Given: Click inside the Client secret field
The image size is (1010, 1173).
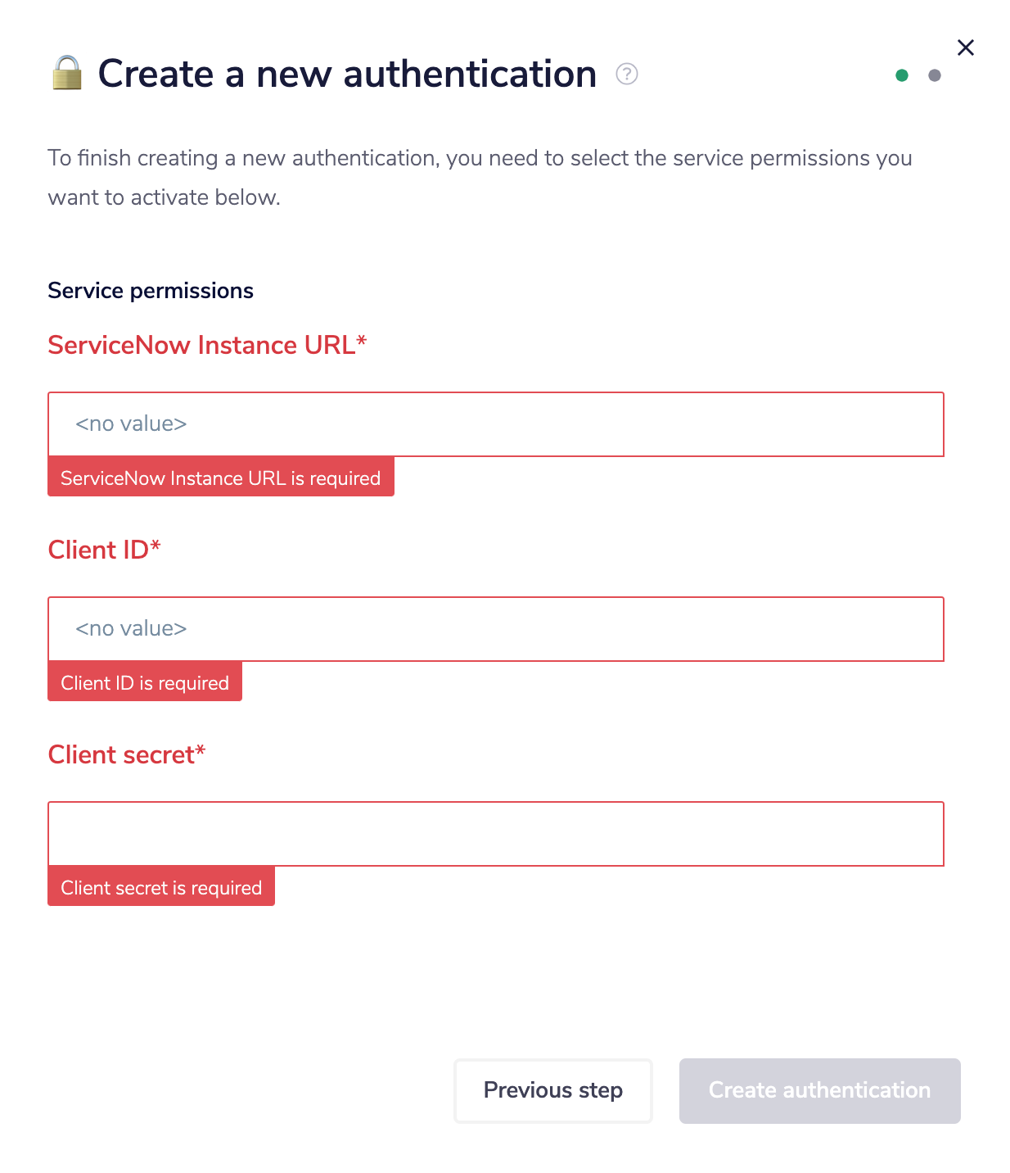Looking at the screenshot, I should tap(497, 833).
